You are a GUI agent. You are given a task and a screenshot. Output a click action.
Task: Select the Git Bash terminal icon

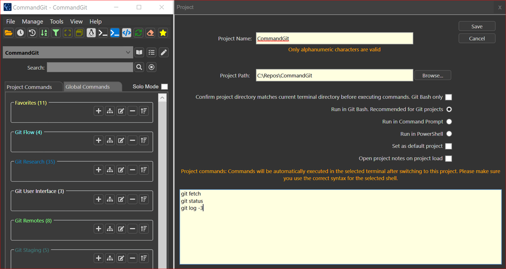pyautogui.click(x=91, y=32)
